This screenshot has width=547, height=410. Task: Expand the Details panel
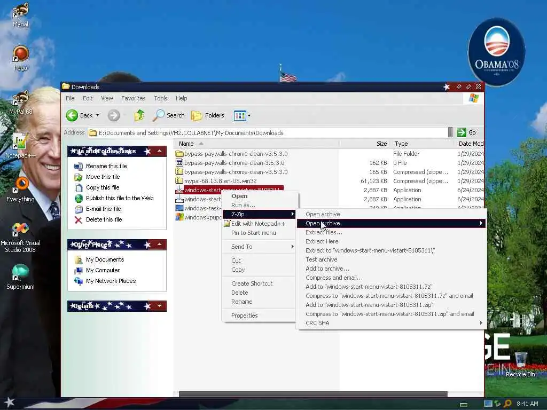click(159, 306)
